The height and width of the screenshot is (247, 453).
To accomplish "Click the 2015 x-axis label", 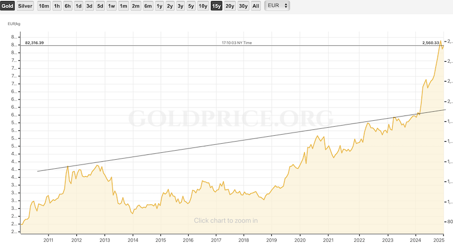I will (160, 240).
